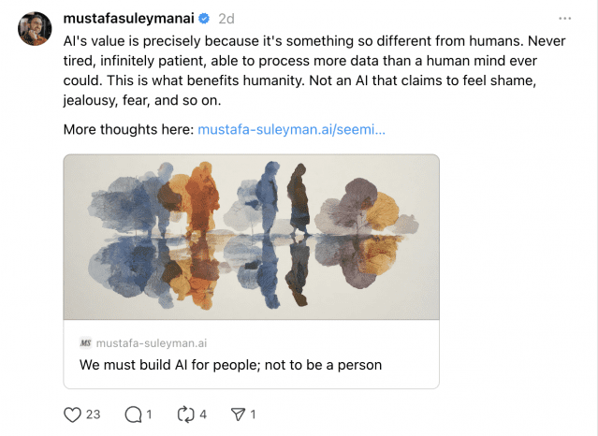This screenshot has width=598, height=436.
Task: Share the post with the paper plane icon
Action: point(239,414)
